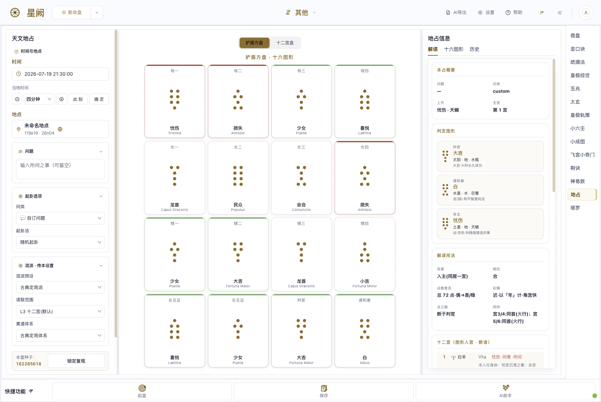
Task: Collapse the 流派·传本设置 section
Action: (101, 266)
